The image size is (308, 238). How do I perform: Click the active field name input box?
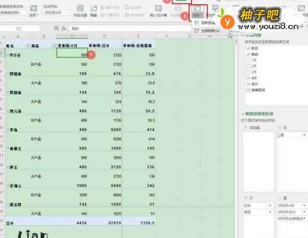click(57, 13)
